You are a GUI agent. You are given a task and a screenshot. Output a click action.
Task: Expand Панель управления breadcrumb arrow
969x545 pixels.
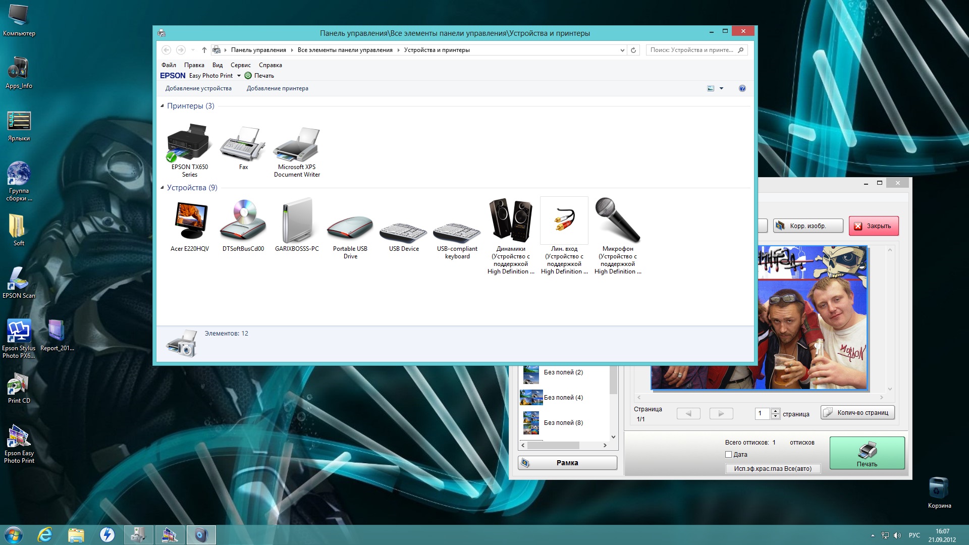pyautogui.click(x=292, y=50)
